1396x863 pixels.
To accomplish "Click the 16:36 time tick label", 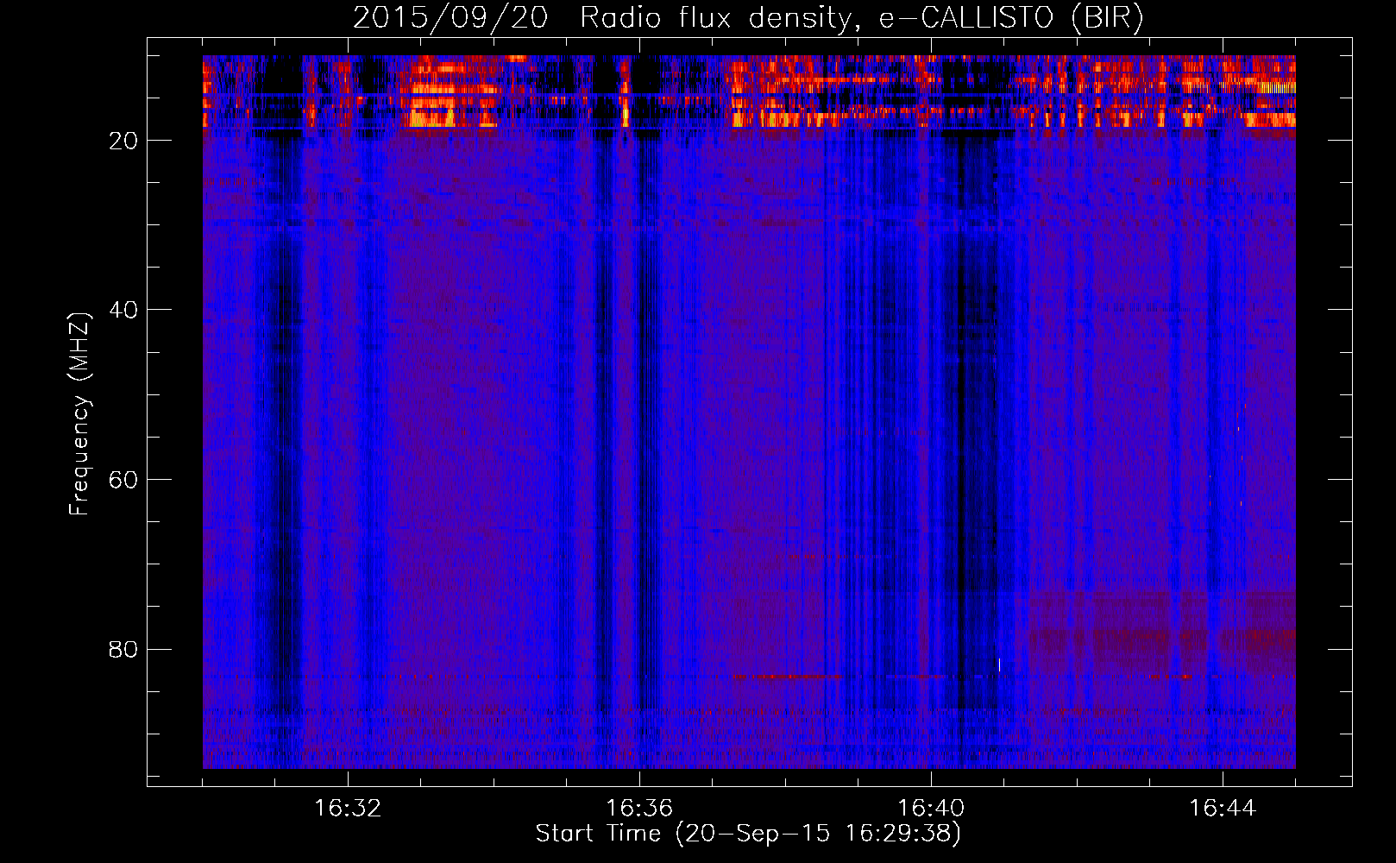I will (x=639, y=809).
